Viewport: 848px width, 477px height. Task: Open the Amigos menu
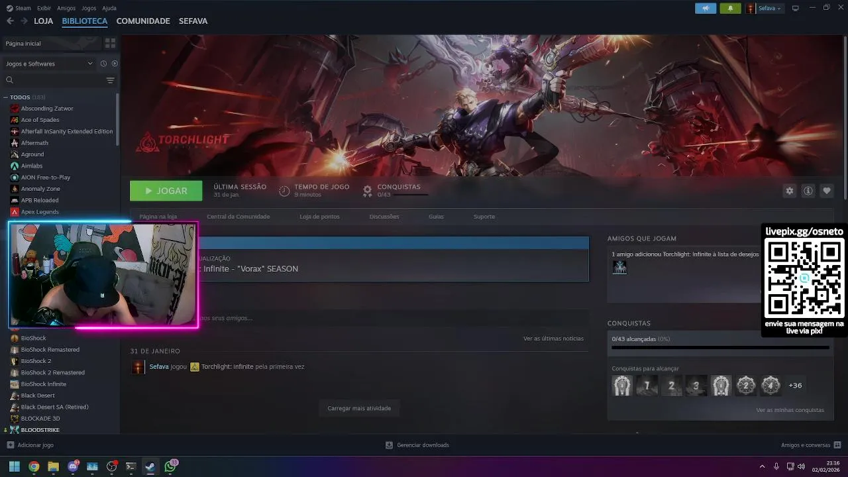pyautogui.click(x=66, y=8)
